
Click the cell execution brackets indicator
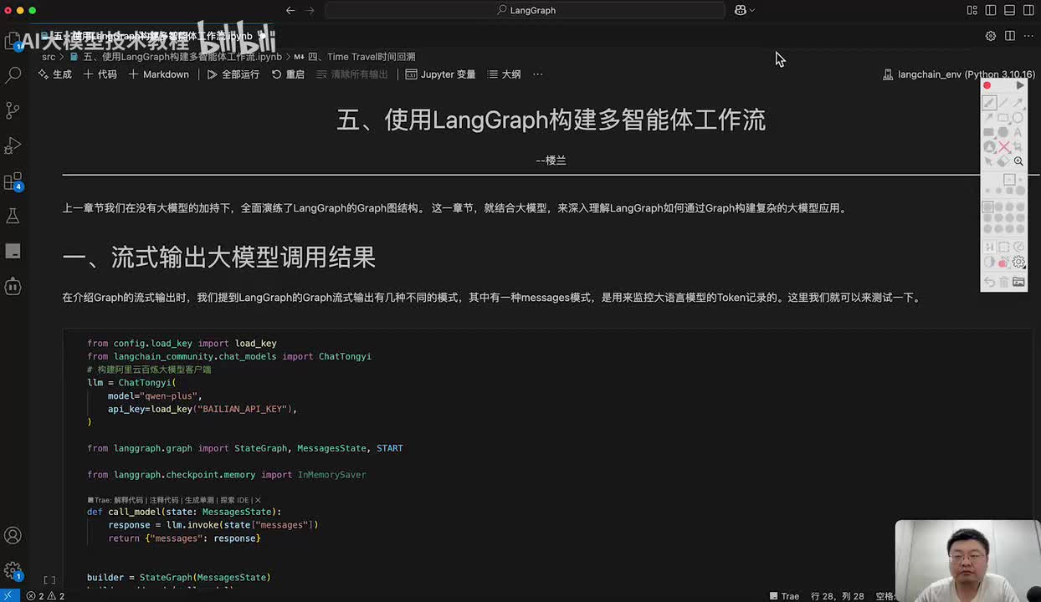49,579
